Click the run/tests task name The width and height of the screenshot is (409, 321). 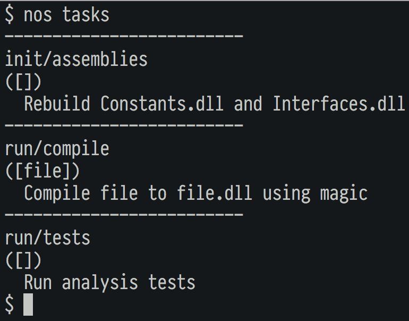point(48,238)
